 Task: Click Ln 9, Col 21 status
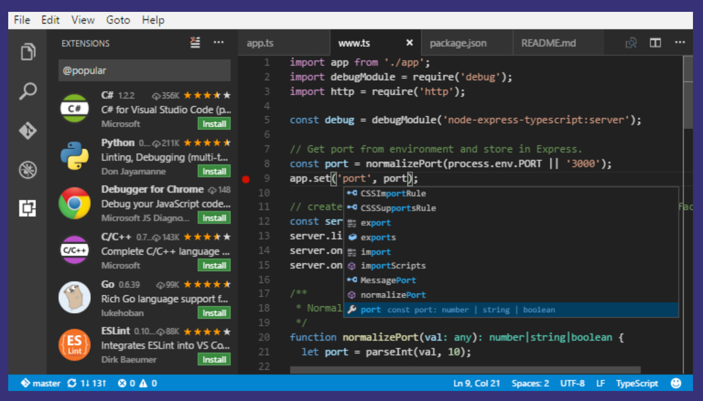click(x=477, y=383)
